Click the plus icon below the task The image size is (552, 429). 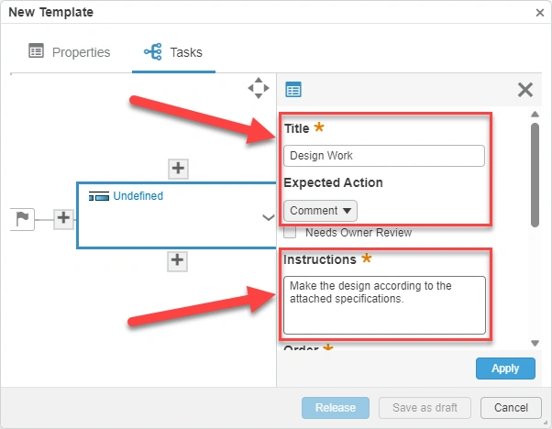pyautogui.click(x=179, y=261)
